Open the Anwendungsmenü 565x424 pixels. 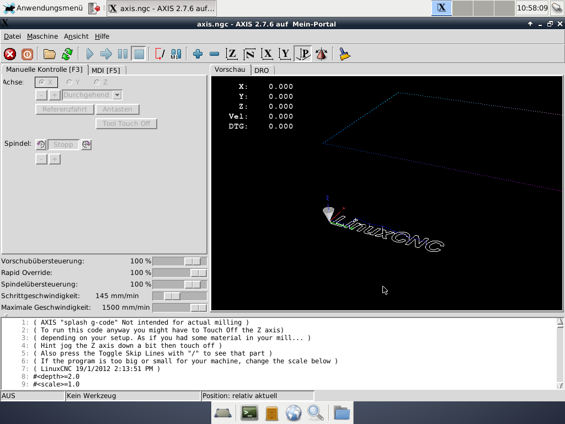(x=43, y=8)
